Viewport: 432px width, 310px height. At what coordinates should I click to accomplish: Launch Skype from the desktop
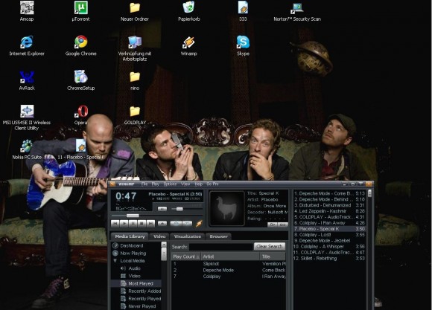[243, 45]
